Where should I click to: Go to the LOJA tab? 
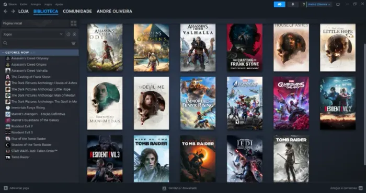click(x=24, y=11)
